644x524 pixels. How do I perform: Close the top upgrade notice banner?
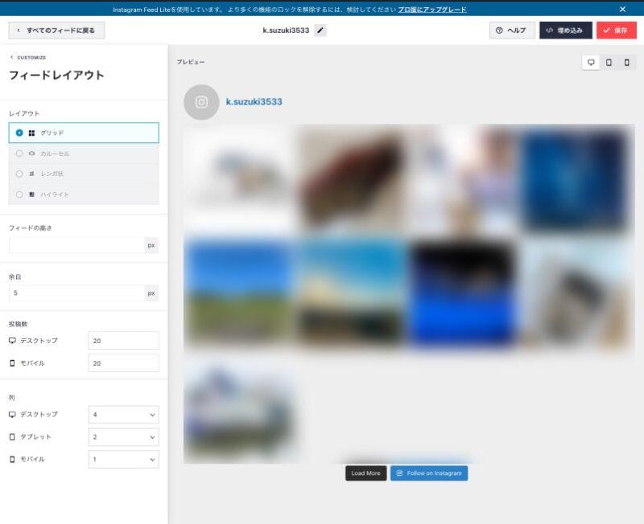(x=622, y=9)
